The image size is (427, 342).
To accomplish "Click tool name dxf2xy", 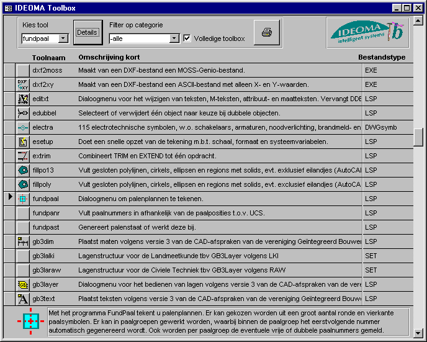I will pos(43,84).
